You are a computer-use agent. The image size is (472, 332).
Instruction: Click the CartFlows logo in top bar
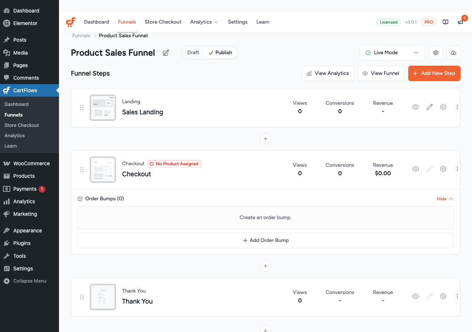point(71,22)
